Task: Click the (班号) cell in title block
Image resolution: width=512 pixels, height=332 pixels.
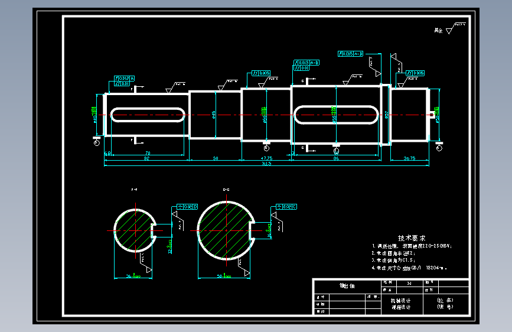Action: [445, 307]
